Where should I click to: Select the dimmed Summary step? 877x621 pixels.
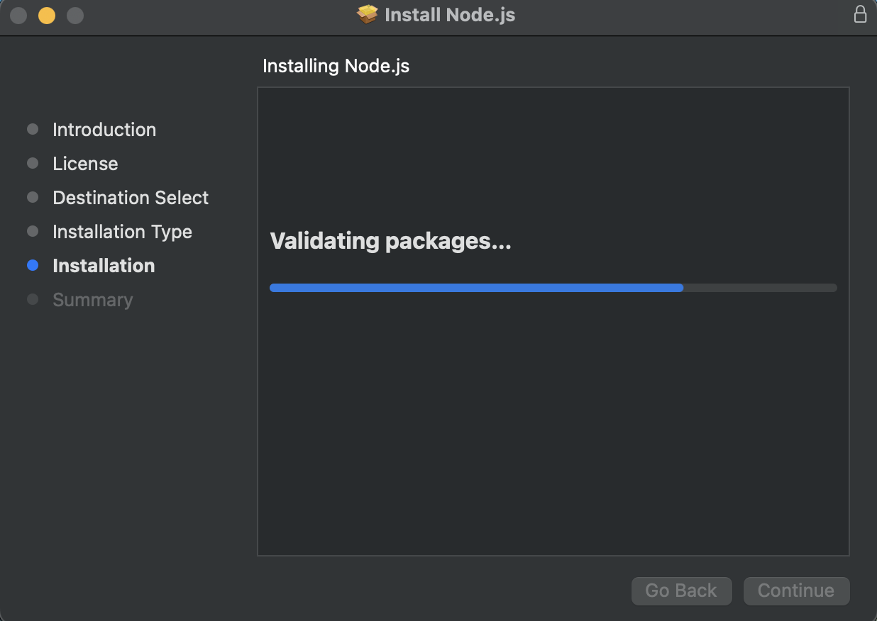point(92,300)
